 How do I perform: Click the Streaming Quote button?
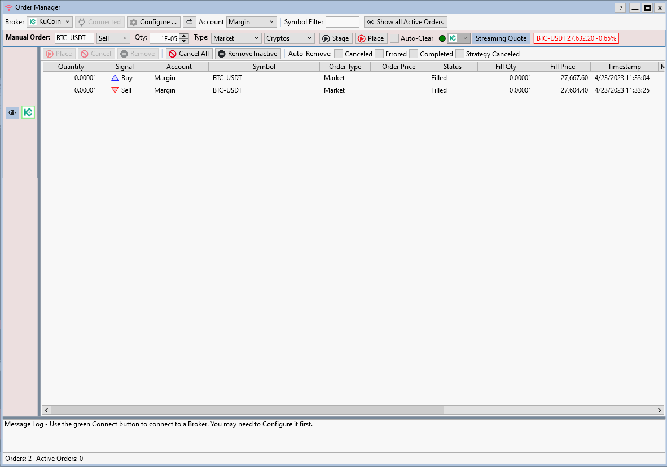click(501, 38)
